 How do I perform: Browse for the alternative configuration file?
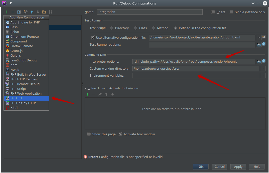(x=259, y=37)
